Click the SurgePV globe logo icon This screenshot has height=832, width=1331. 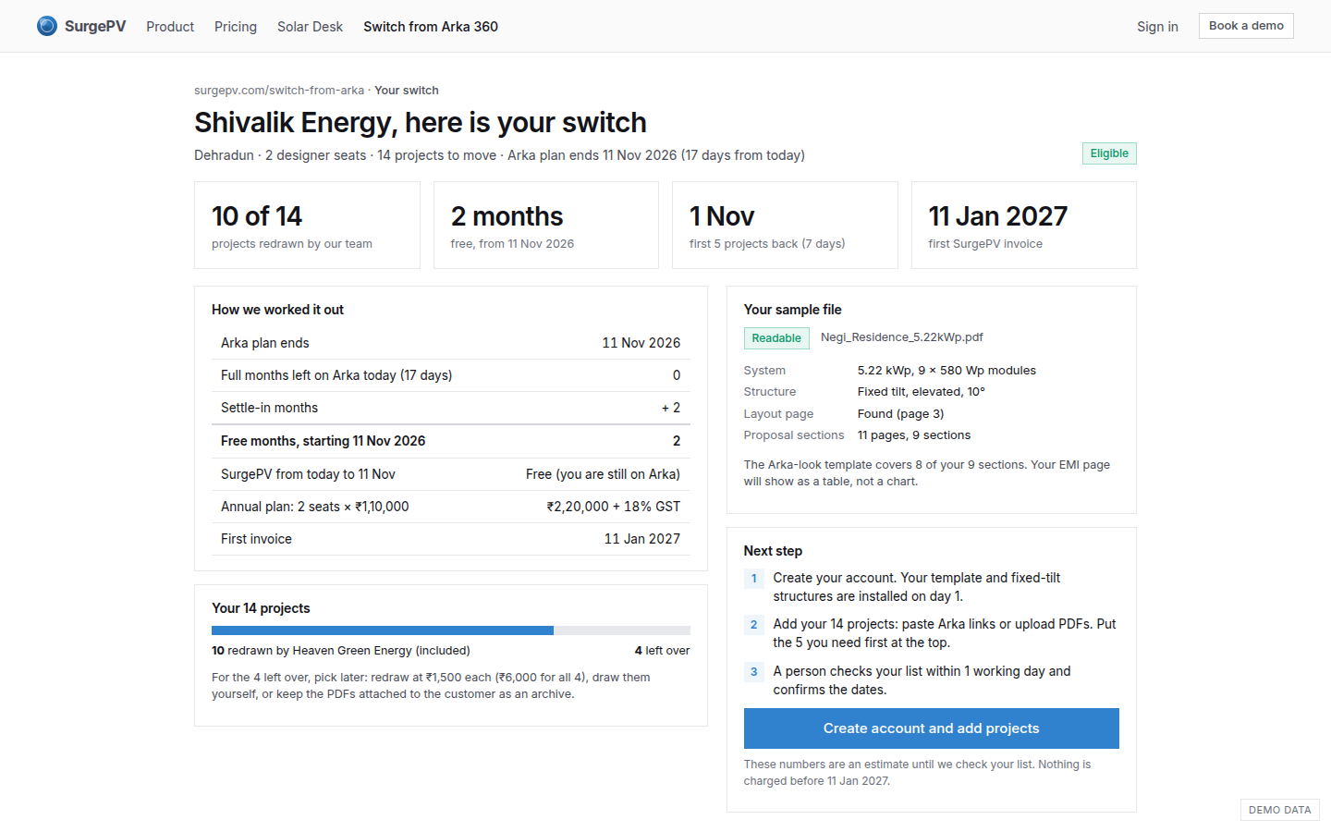click(x=47, y=26)
